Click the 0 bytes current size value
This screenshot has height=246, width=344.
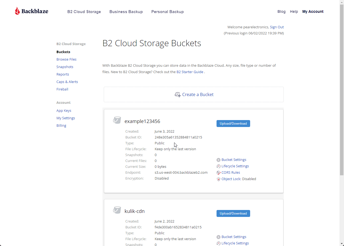tap(161, 166)
